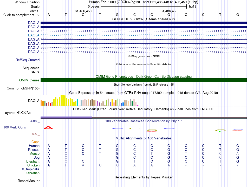
Task: Click the Window Position label
Action: click(x=27, y=2)
